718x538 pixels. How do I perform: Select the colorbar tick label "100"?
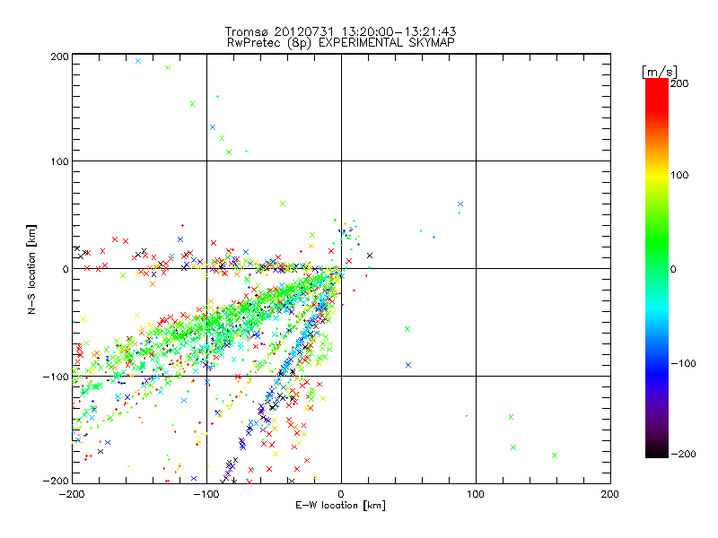tap(679, 175)
